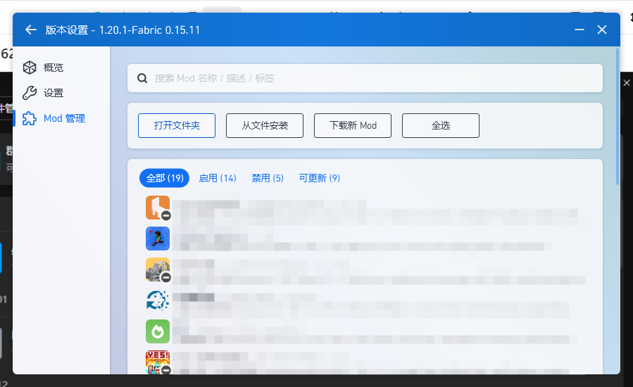Click the 打开文件夹 button

click(177, 126)
